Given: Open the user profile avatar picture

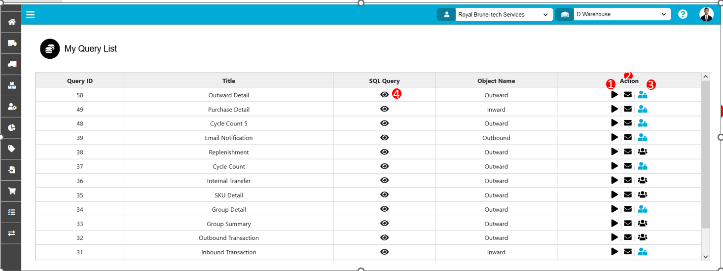Looking at the screenshot, I should pyautogui.click(x=706, y=14).
